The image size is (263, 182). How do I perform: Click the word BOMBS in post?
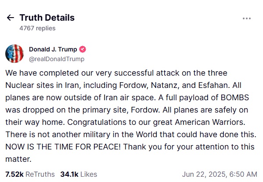[234, 98]
